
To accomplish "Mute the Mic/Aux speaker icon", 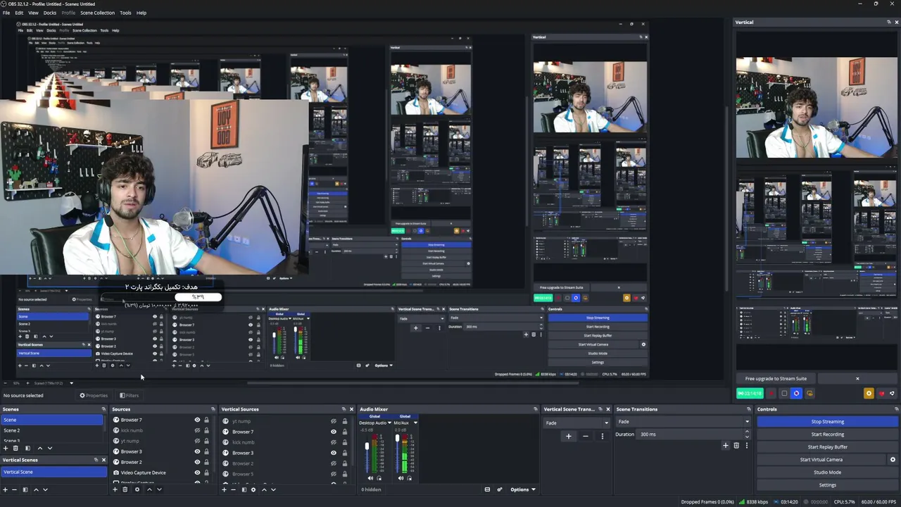I will point(401,478).
